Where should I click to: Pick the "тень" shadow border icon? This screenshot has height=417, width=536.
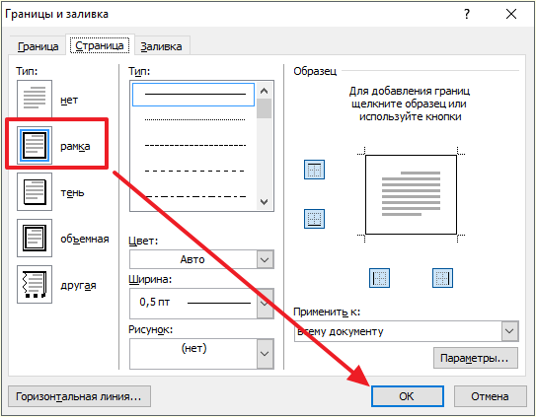pyautogui.click(x=35, y=191)
